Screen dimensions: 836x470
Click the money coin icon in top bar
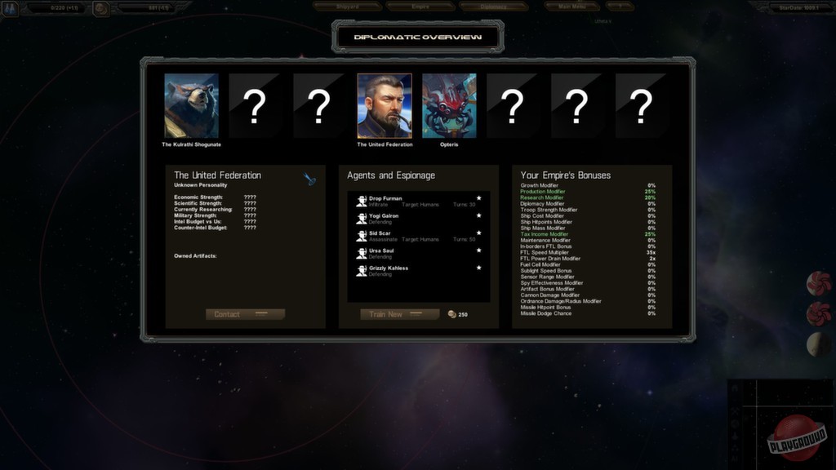[x=100, y=8]
